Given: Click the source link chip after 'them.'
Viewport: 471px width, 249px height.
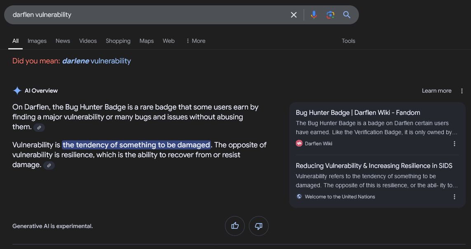Looking at the screenshot, I should (39, 128).
